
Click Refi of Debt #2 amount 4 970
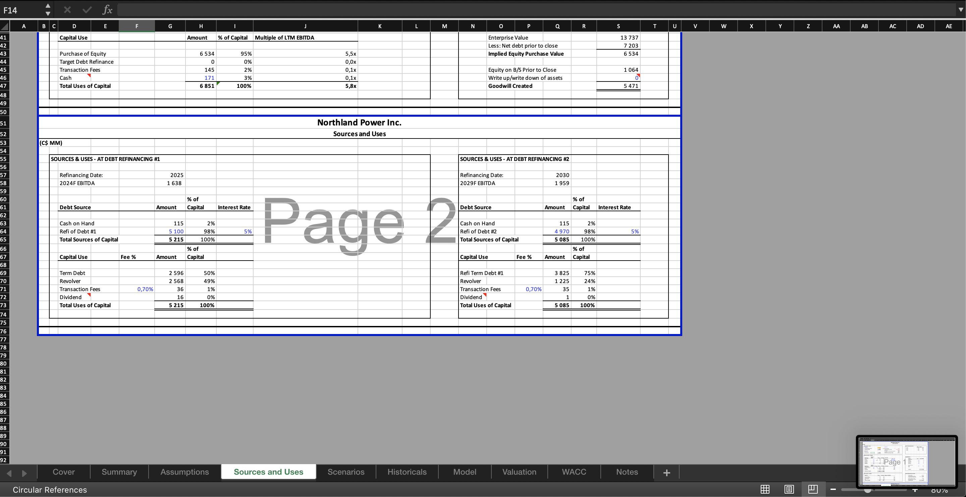pyautogui.click(x=562, y=231)
